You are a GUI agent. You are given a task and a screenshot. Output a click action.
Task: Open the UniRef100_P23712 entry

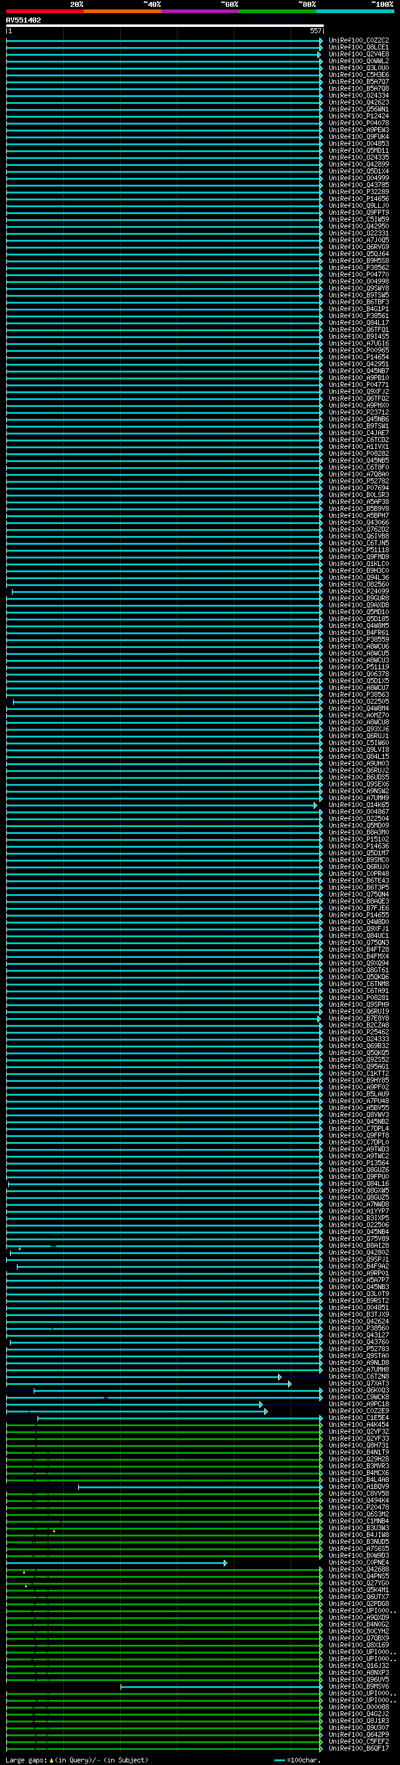coord(358,412)
